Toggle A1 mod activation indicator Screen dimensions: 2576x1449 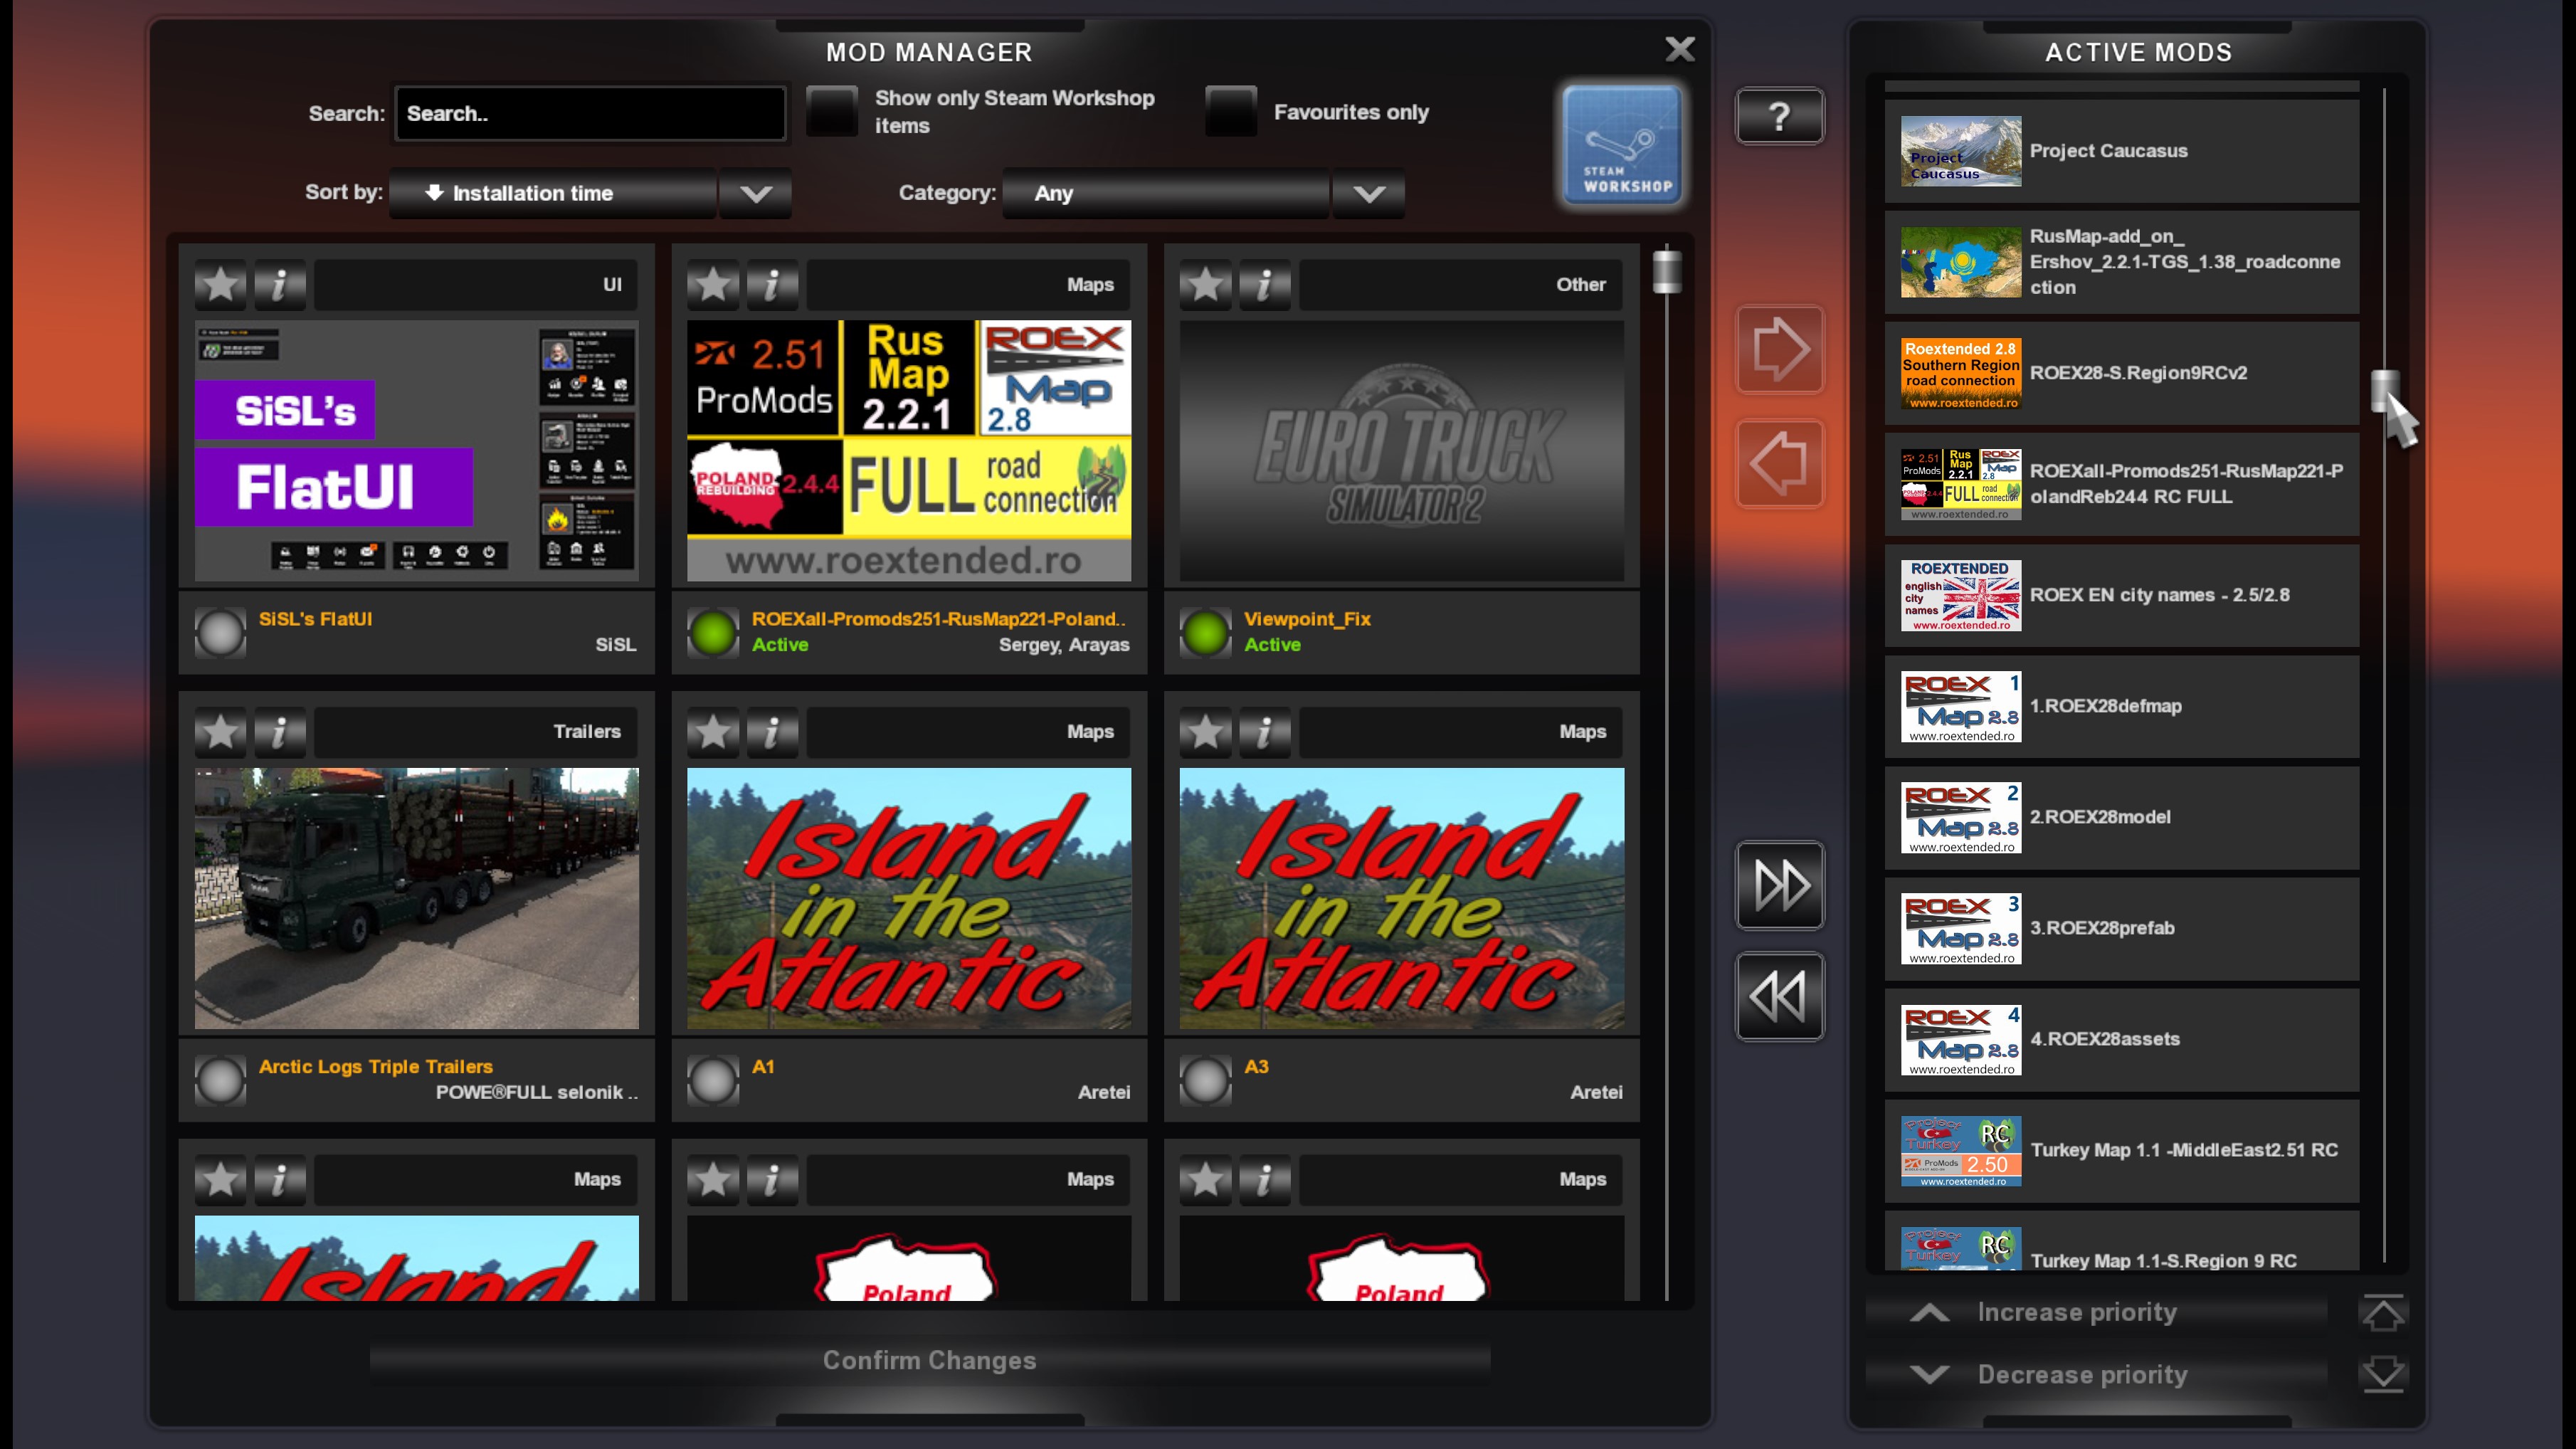coord(712,1080)
